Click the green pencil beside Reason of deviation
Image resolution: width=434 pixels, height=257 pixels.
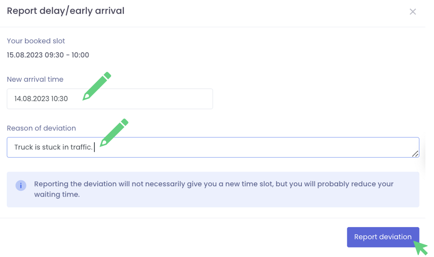(x=114, y=133)
